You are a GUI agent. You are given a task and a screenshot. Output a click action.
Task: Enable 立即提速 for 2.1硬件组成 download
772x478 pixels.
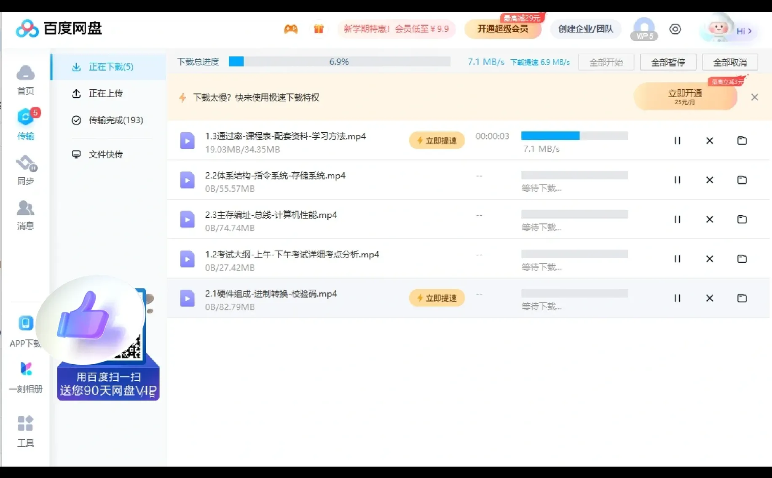coord(436,298)
